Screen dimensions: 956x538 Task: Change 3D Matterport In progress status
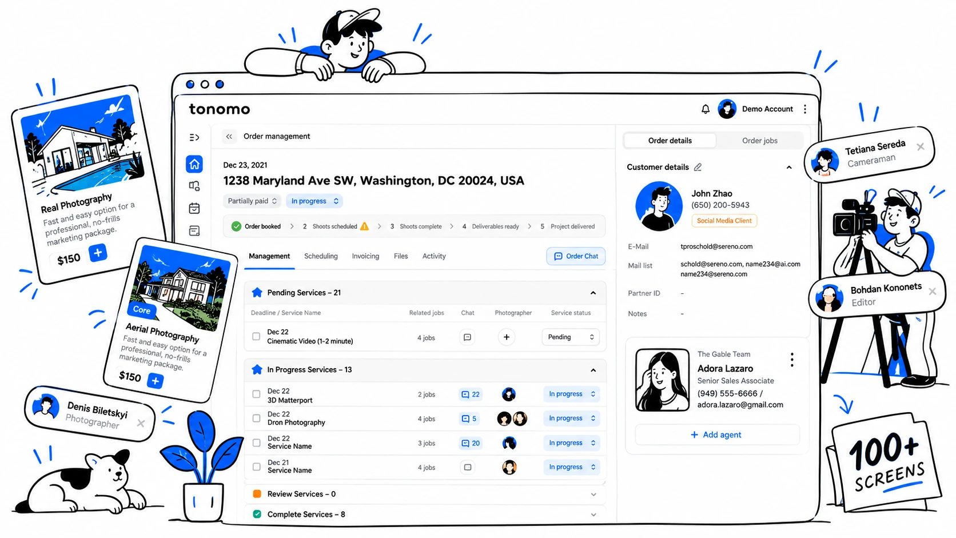pyautogui.click(x=572, y=394)
